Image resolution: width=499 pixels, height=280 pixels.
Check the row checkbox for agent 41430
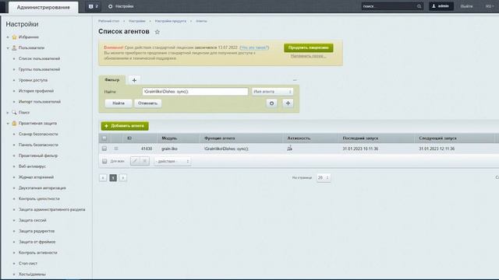point(104,149)
